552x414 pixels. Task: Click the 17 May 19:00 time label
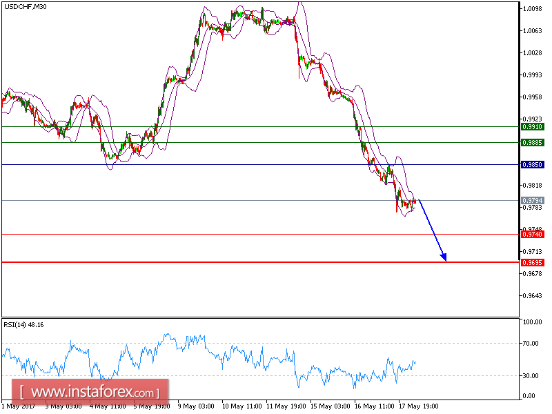419,406
